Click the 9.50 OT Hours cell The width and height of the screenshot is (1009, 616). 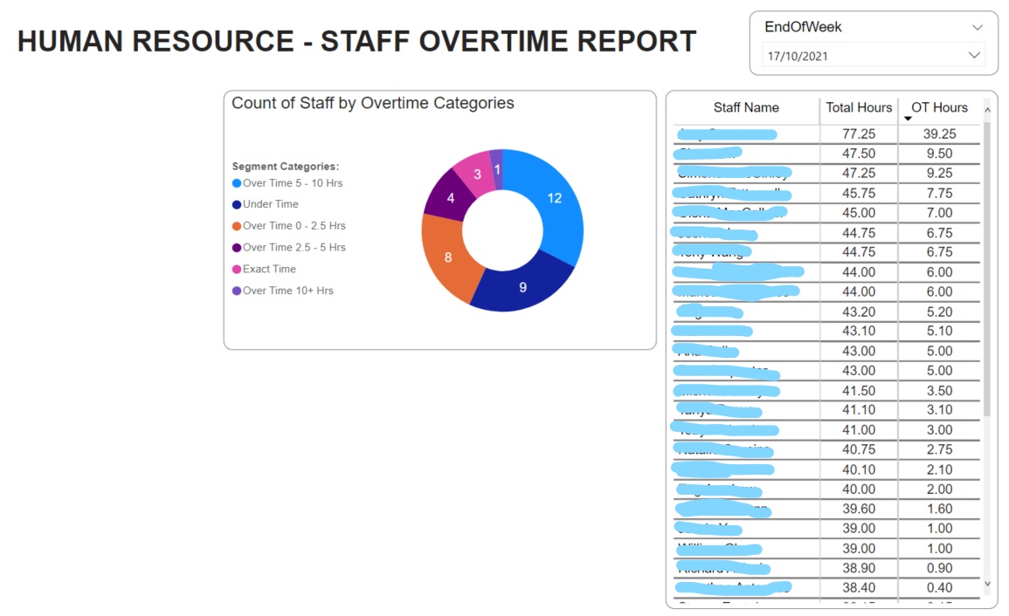(x=939, y=154)
